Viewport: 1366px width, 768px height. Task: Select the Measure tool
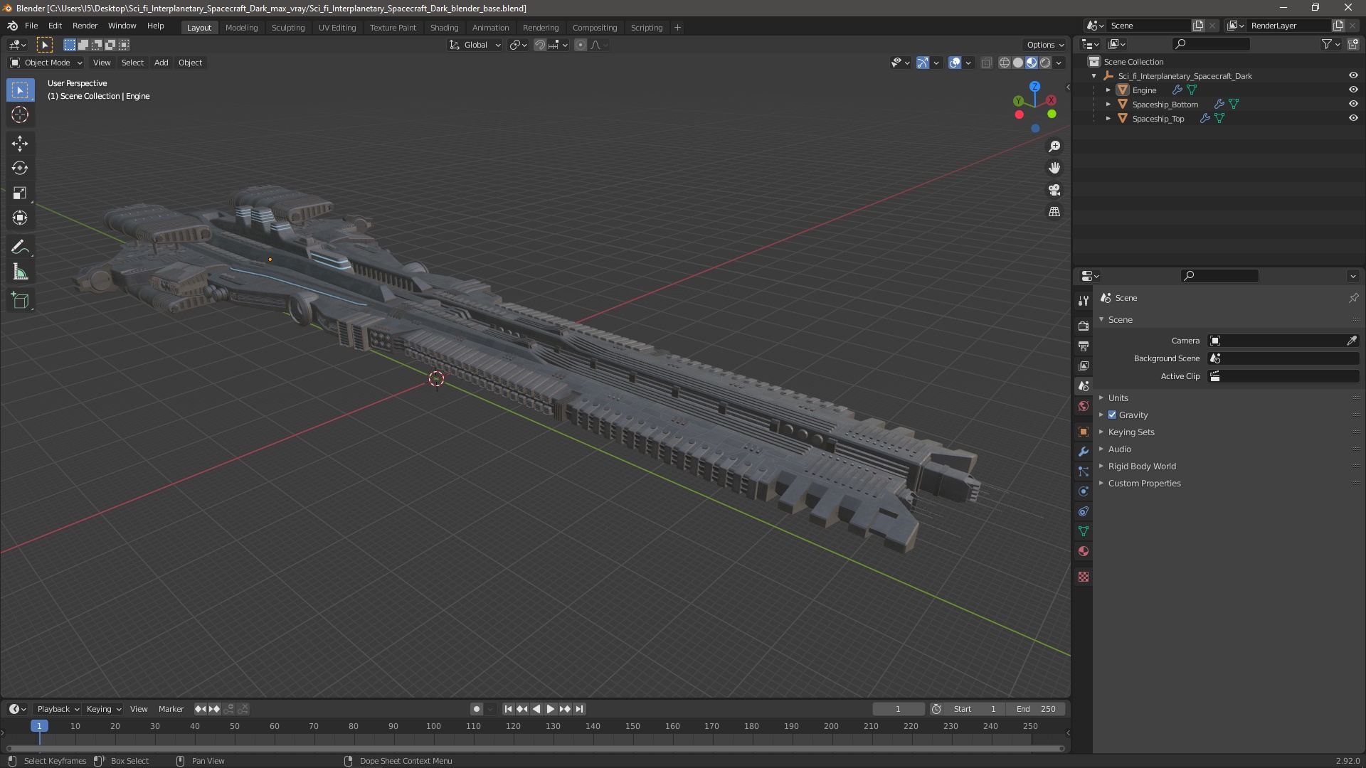(x=20, y=272)
